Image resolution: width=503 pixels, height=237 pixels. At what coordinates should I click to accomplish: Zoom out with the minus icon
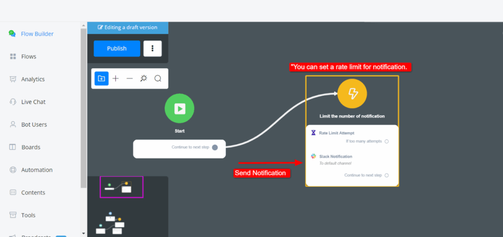[x=130, y=79]
